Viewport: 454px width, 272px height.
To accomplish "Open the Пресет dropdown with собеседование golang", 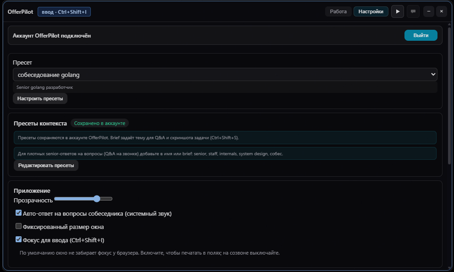I will (225, 75).
